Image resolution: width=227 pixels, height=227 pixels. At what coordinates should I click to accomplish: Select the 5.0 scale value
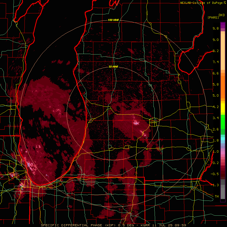[x=216, y=96]
